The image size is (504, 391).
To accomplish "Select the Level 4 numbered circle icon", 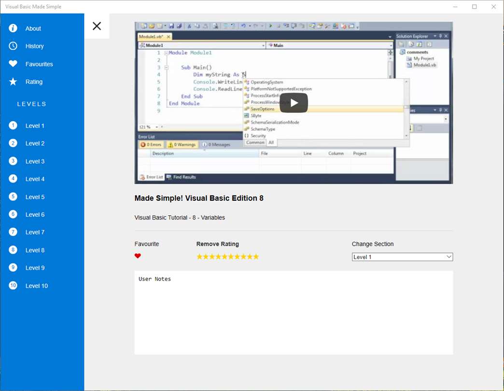I will (x=13, y=179).
